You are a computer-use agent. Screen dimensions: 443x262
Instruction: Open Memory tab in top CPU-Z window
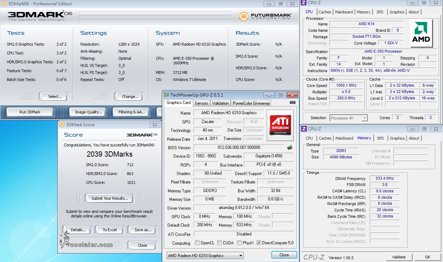pos(364,12)
